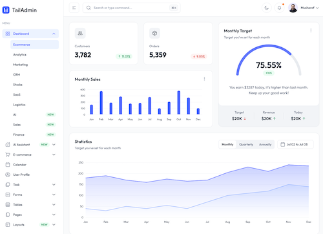The image size is (323, 234).
Task: Click the Musharof user avatar
Action: tap(293, 8)
